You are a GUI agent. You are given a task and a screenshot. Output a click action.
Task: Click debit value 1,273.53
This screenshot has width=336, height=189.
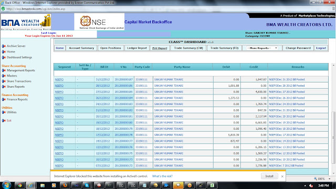tap(234, 98)
